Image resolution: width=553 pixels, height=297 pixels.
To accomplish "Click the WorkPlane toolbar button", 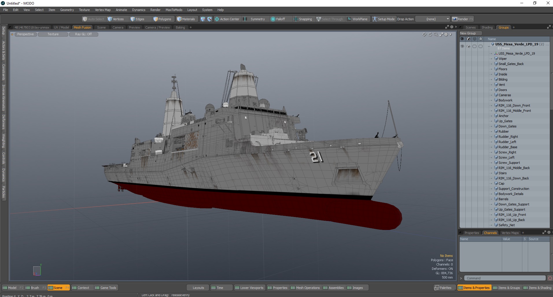I will coord(357,19).
